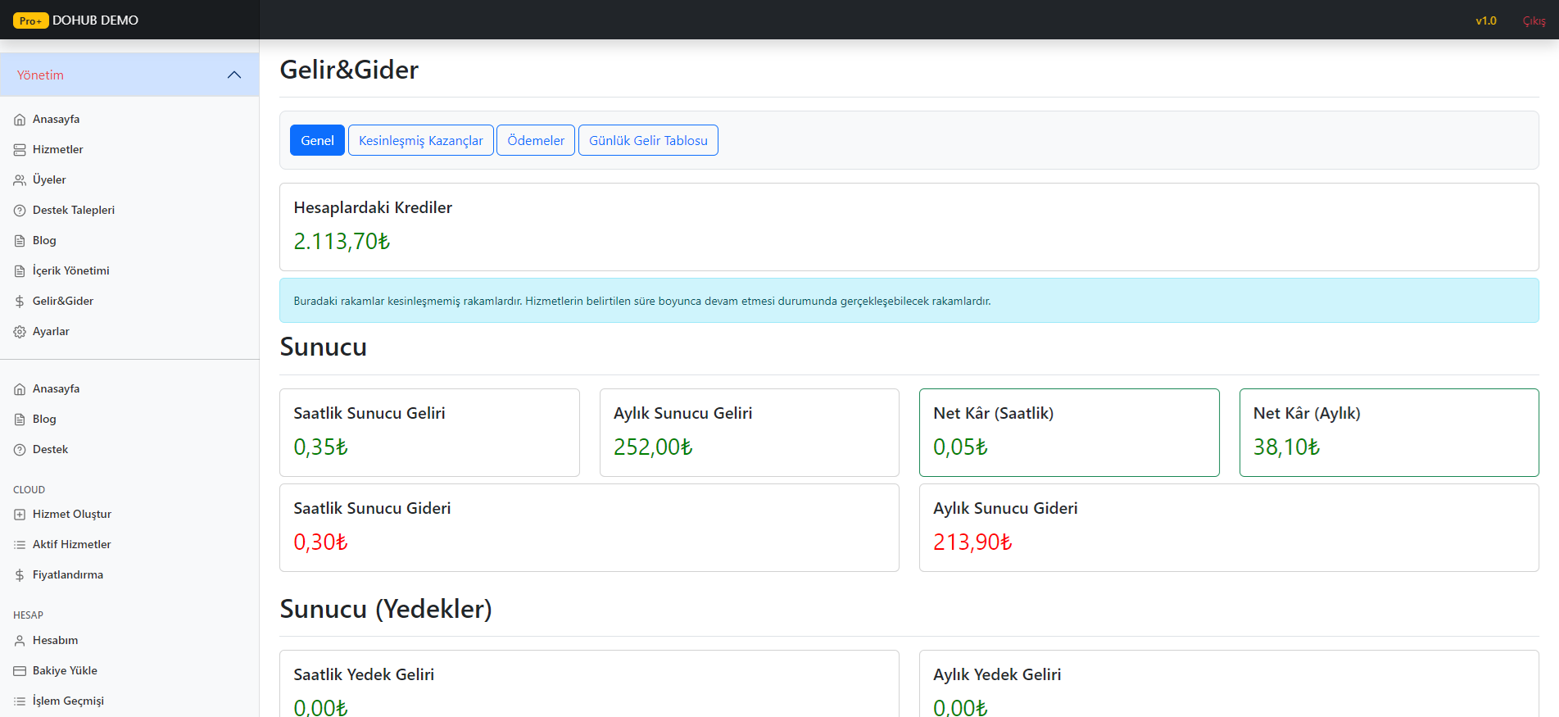Viewport: 1559px width, 717px height.
Task: Click the Saatlik Sunucu Gideri value 0,30₺
Action: [321, 542]
